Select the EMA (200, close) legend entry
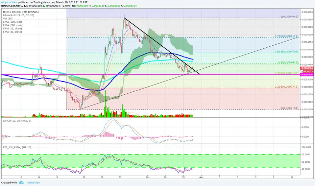This screenshot has height=186, width=315. [x=13, y=25]
